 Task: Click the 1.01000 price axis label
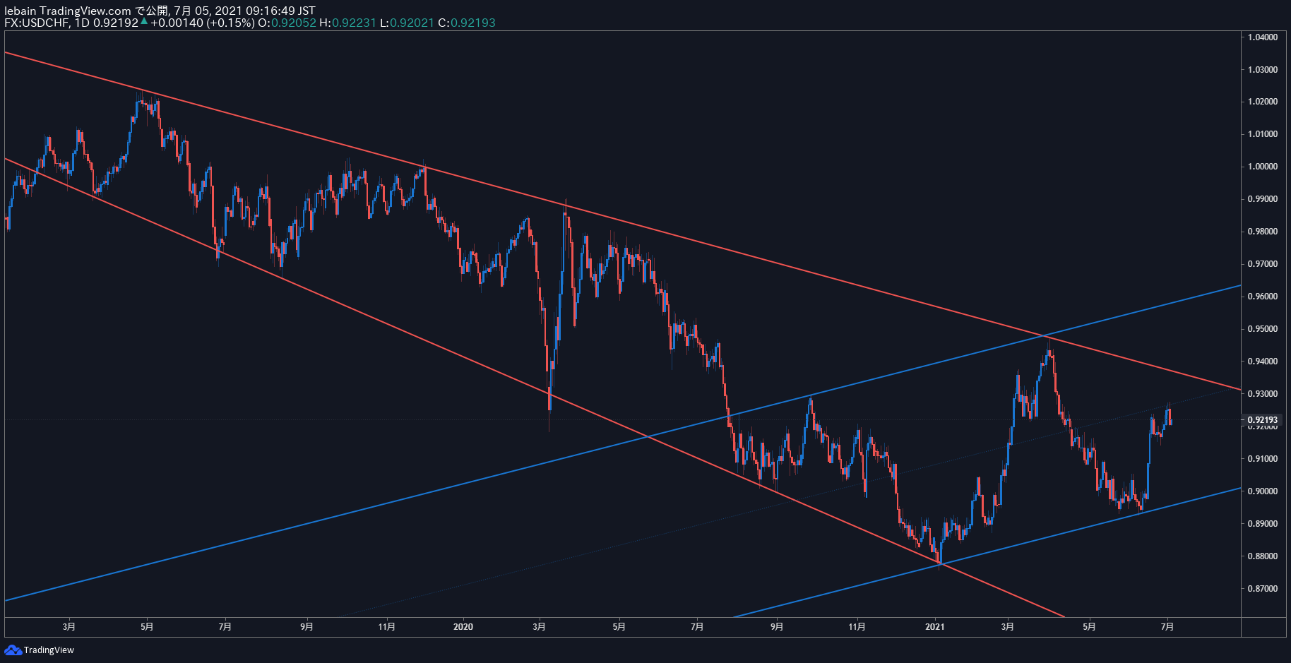pyautogui.click(x=1263, y=134)
